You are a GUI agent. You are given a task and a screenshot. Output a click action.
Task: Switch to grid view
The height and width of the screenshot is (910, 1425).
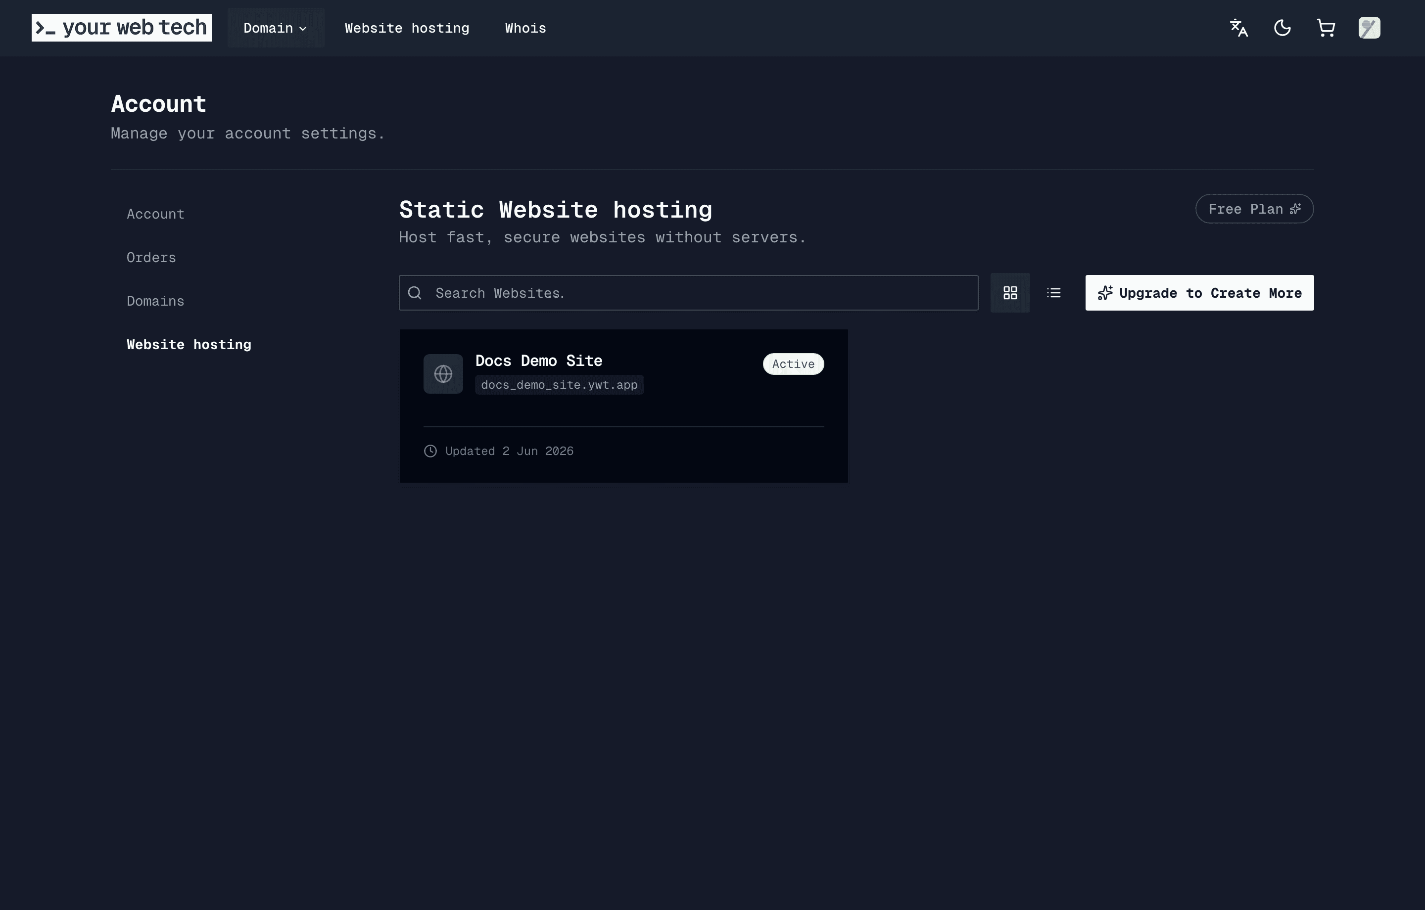click(1010, 293)
